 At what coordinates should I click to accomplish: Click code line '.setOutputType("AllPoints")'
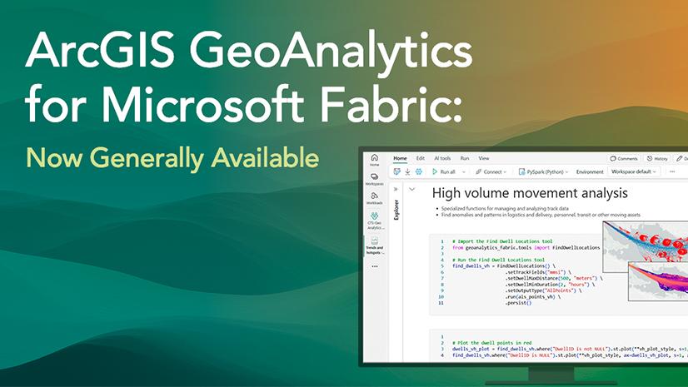coord(543,290)
